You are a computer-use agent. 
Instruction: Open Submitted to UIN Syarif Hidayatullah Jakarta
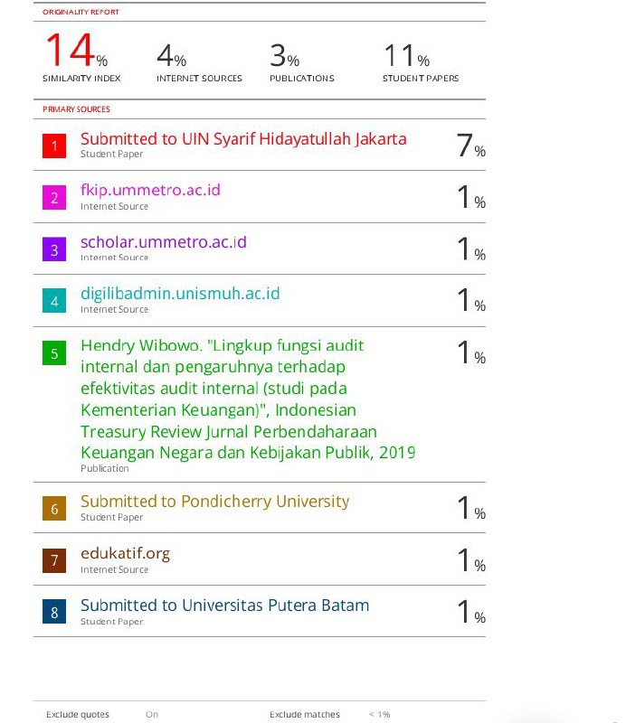click(x=243, y=139)
